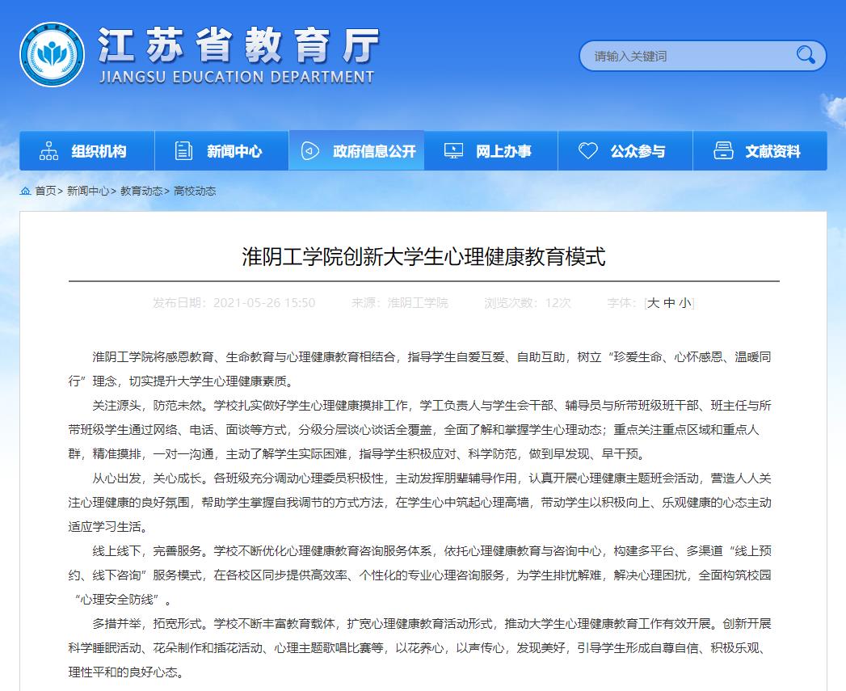
Task: Click the Jiangsu Education Department round logo
Action: point(53,54)
